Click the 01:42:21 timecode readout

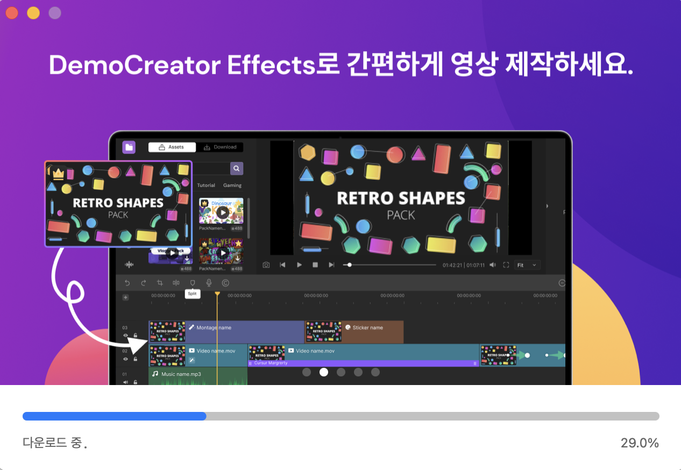[453, 265]
